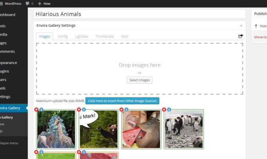Click the WordPress site name in admin bar

click(13, 3)
